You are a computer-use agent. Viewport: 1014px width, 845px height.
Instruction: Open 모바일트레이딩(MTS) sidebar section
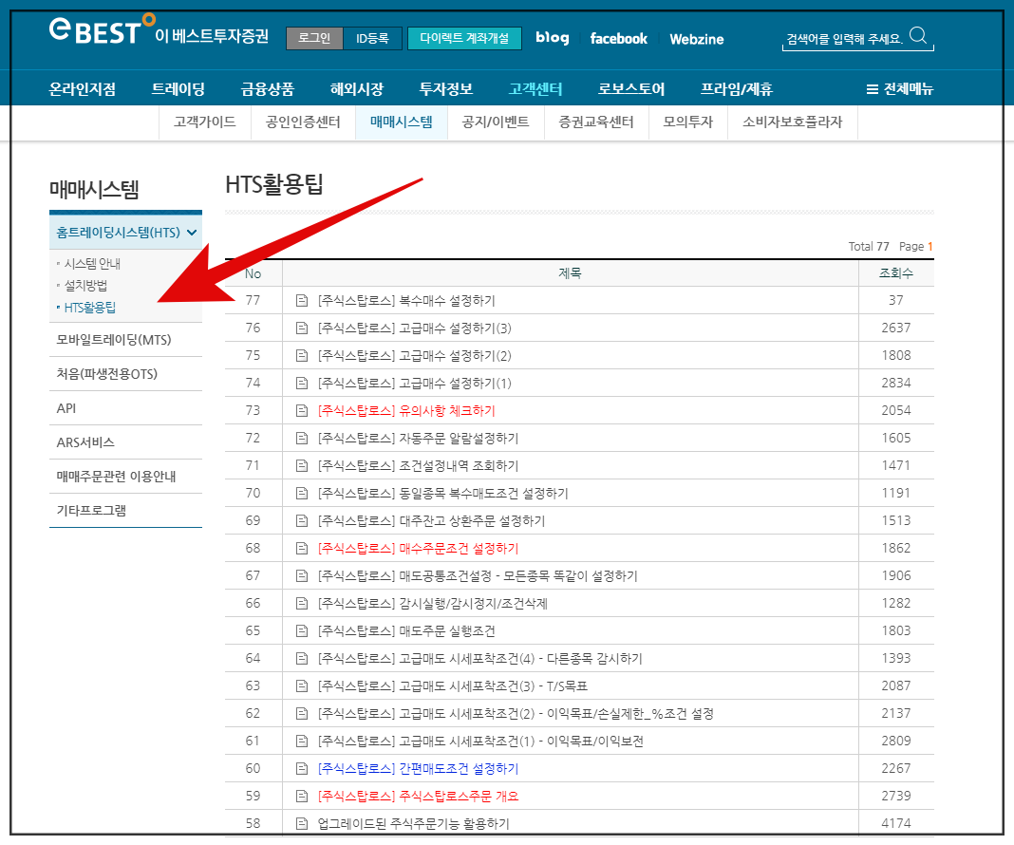[x=125, y=340]
